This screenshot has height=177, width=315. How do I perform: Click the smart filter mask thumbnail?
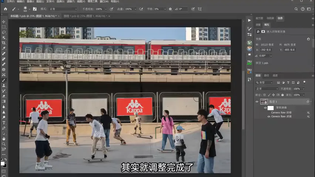click(271, 108)
